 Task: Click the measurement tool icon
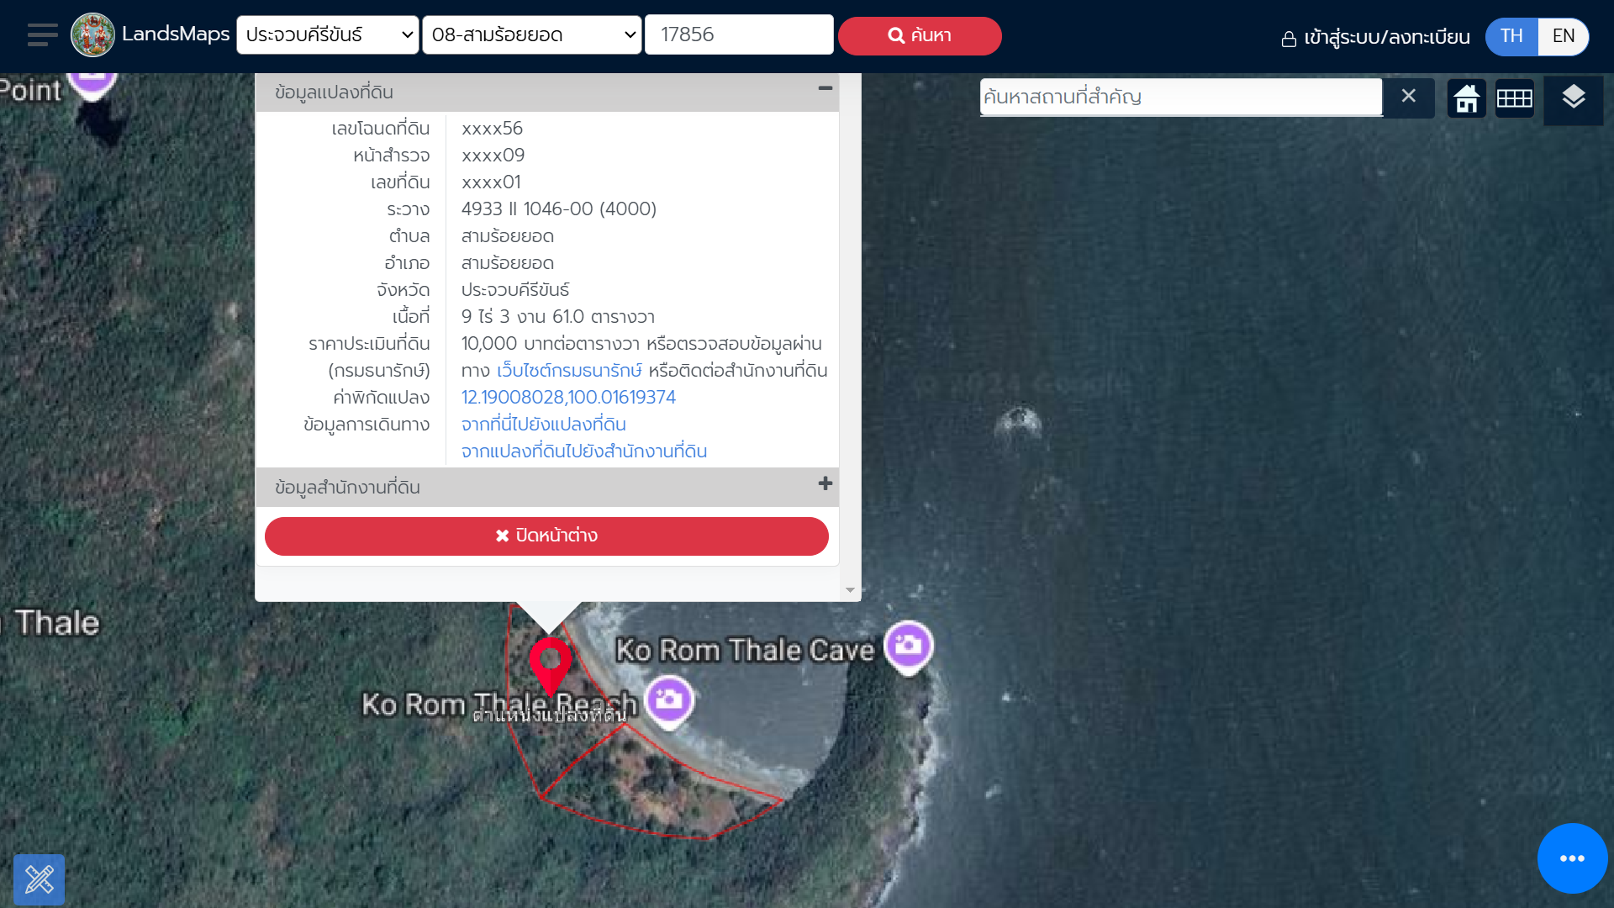[39, 879]
